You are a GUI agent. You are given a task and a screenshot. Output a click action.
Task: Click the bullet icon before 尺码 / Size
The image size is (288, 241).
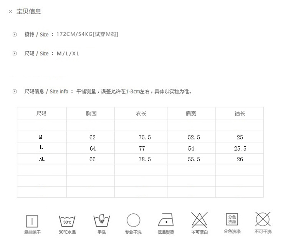click(x=15, y=54)
